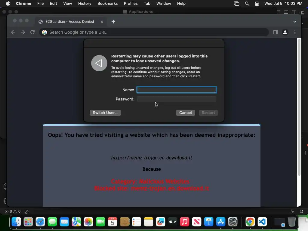
Task: Open the Profiles menu
Action: [x=131, y=4]
